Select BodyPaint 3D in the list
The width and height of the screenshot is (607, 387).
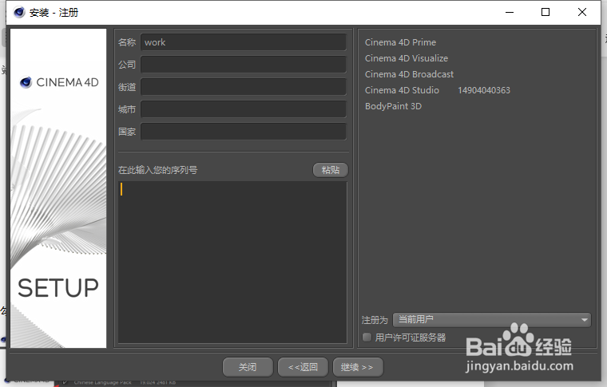(x=393, y=106)
